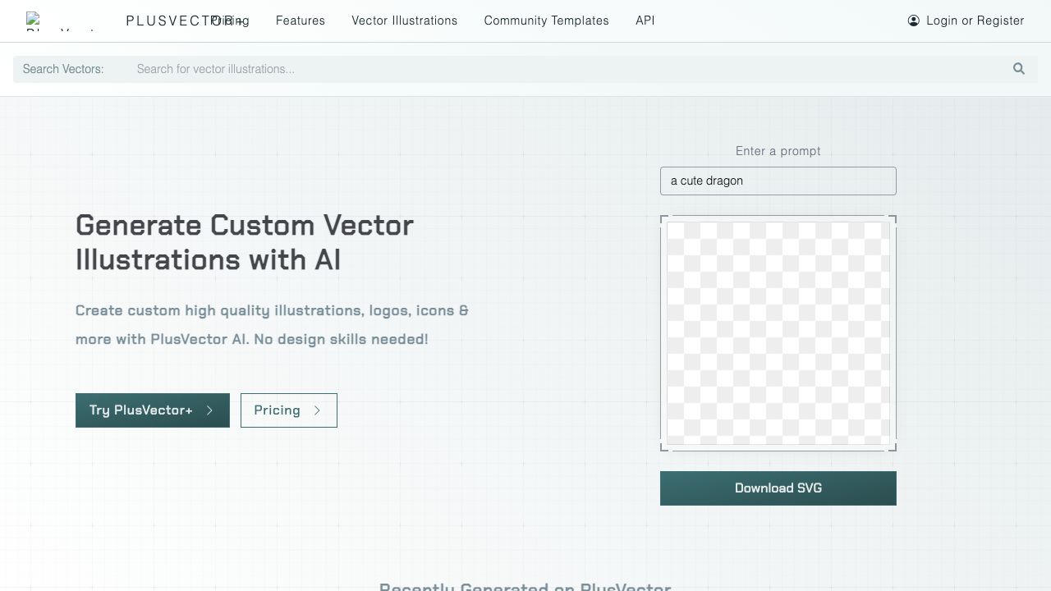Click the PlusVector logo image
The image size is (1051, 591).
click(33, 21)
